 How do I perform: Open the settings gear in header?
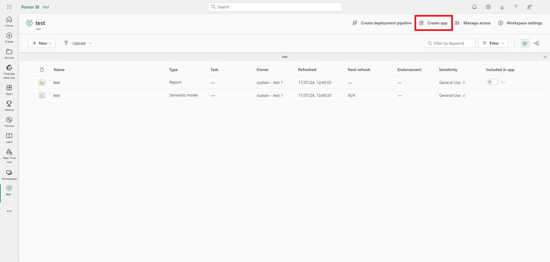point(488,7)
